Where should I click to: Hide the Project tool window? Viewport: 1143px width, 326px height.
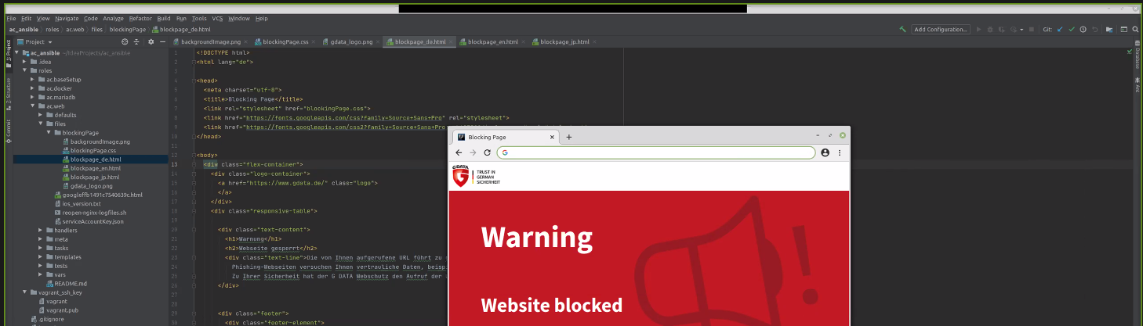[x=161, y=42]
